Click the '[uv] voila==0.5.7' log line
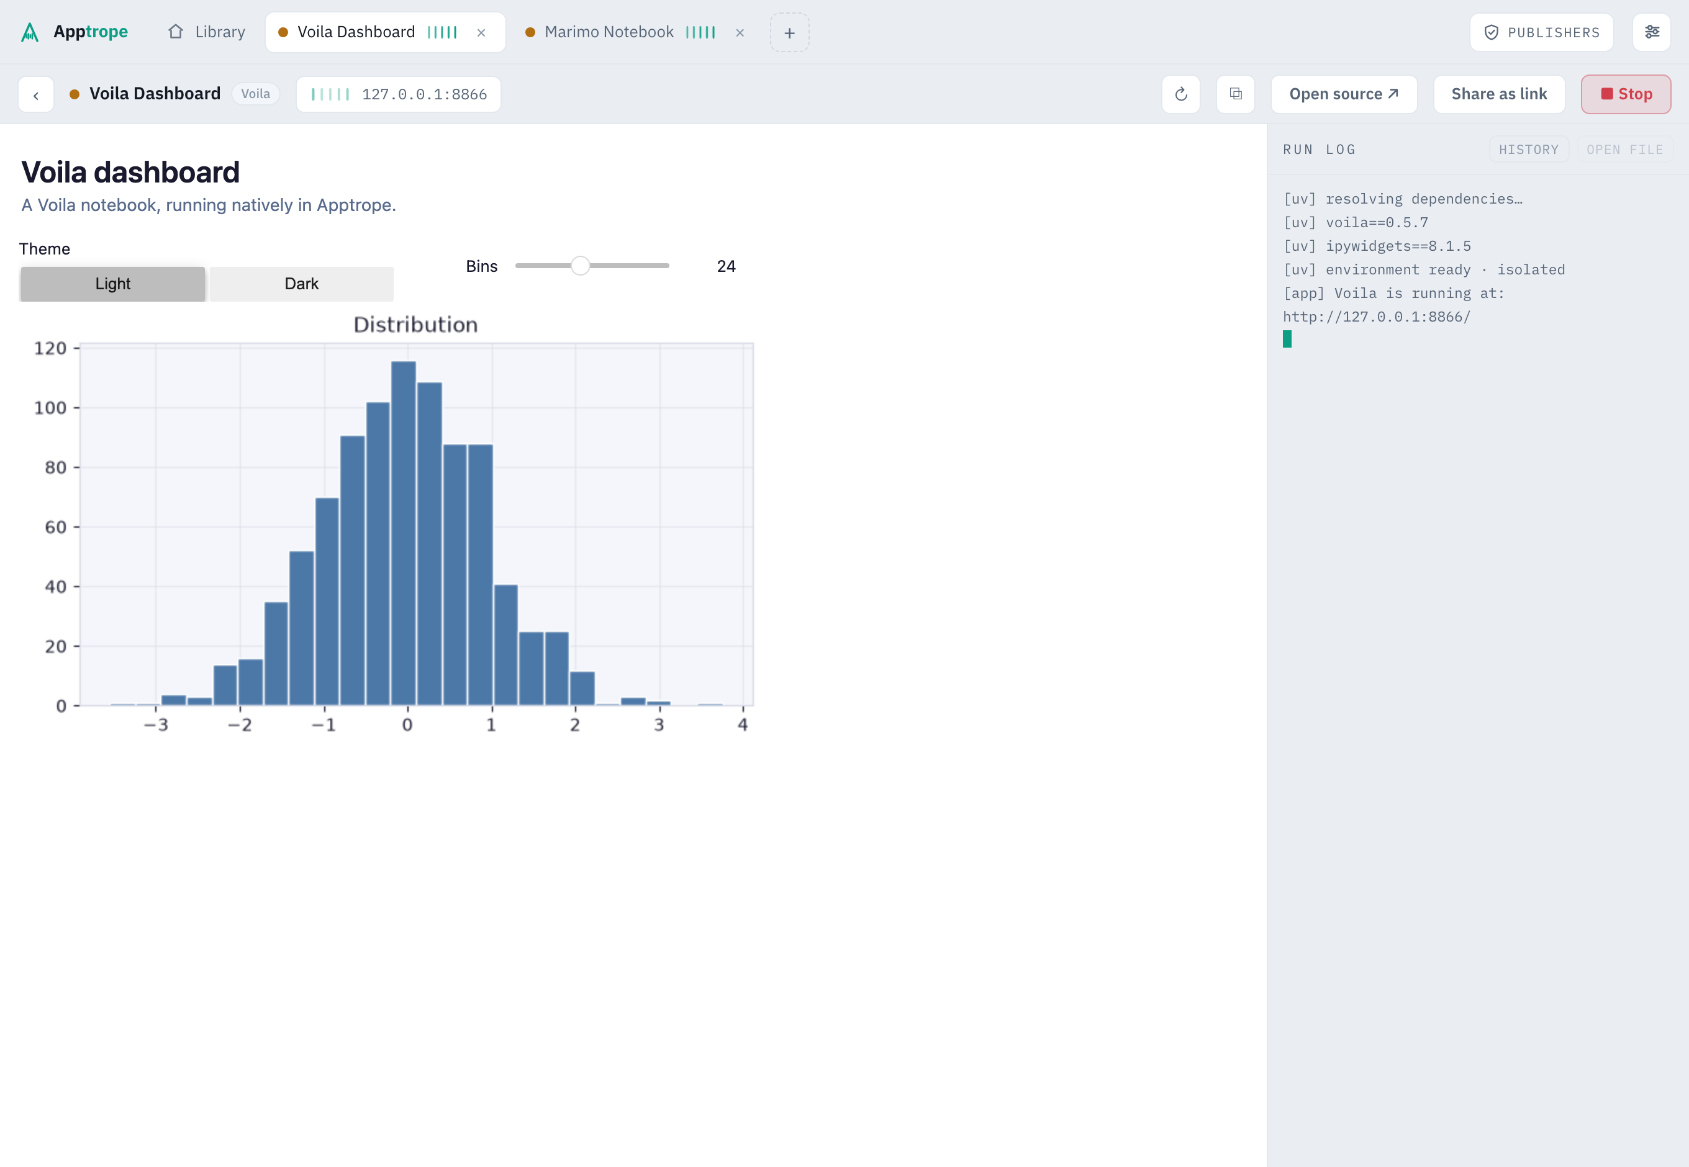Viewport: 1689px width, 1167px height. click(1356, 222)
